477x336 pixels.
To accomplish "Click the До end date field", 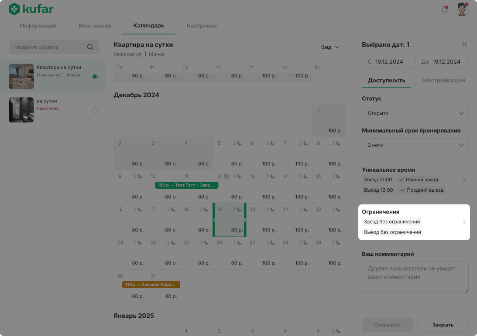I will (442, 62).
